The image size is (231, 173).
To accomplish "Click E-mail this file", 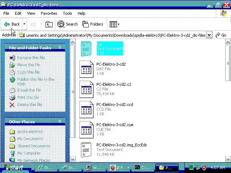I will [x=29, y=90].
